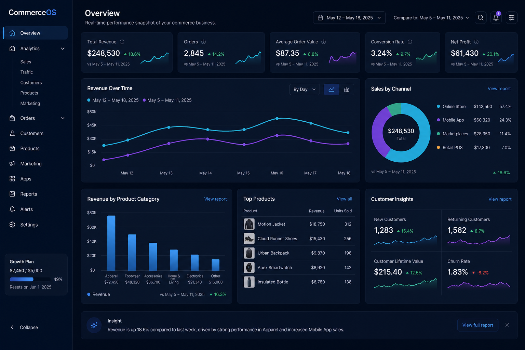525x350 pixels.
Task: Click the Insight sparkle icon
Action: click(94, 325)
